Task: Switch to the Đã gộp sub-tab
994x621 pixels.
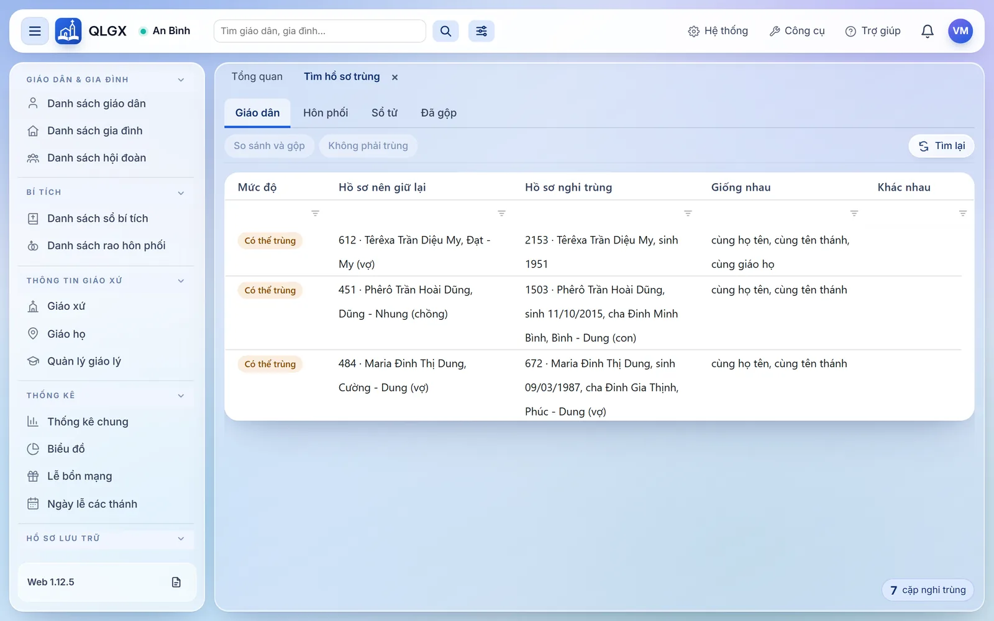Action: coord(439,113)
